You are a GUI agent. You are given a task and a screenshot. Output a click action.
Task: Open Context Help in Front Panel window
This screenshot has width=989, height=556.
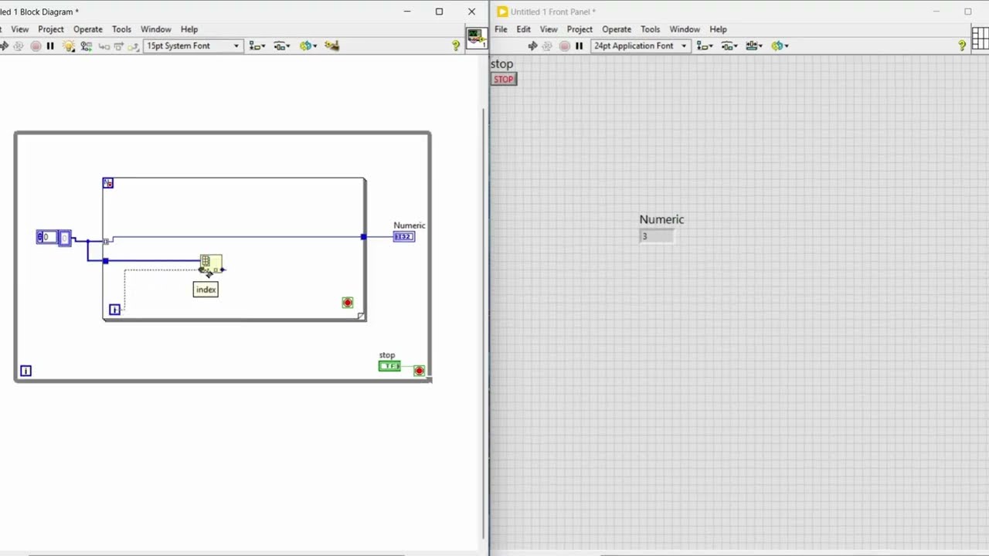click(x=962, y=46)
